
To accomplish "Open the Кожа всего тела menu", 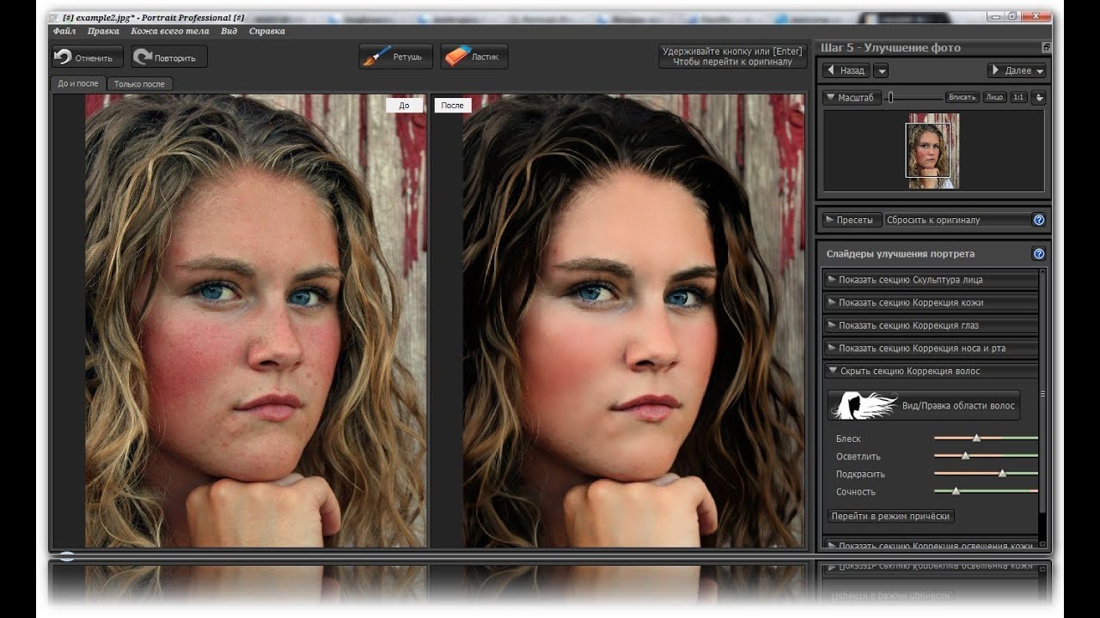I will click(x=170, y=31).
